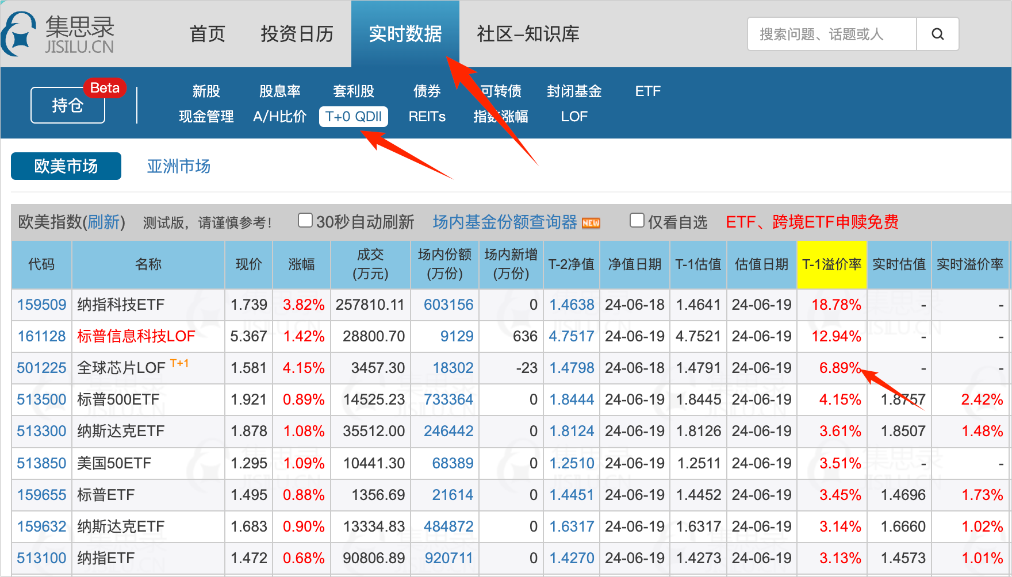This screenshot has height=577, width=1012.
Task: Sort by the 涨幅 column header
Action: [x=301, y=264]
